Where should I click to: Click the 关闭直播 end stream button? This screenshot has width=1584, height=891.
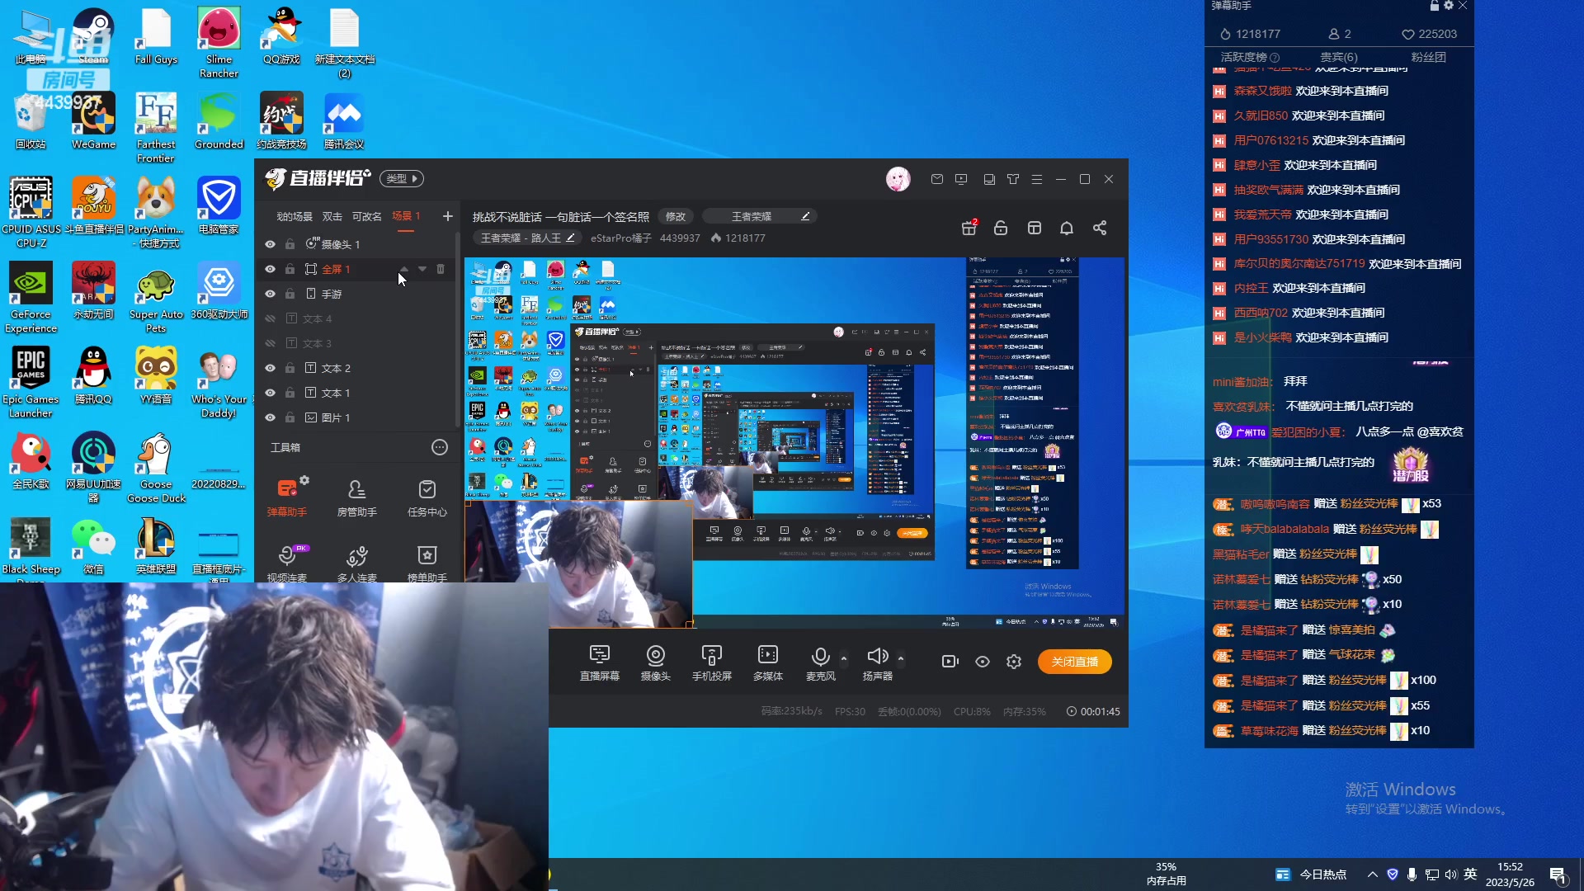(x=1074, y=662)
